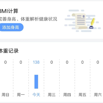Select the 周日 day label
This screenshot has width=103, height=103.
5,95
